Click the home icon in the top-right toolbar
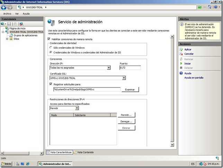This screenshot has height=168, width=223. [x=209, y=7]
